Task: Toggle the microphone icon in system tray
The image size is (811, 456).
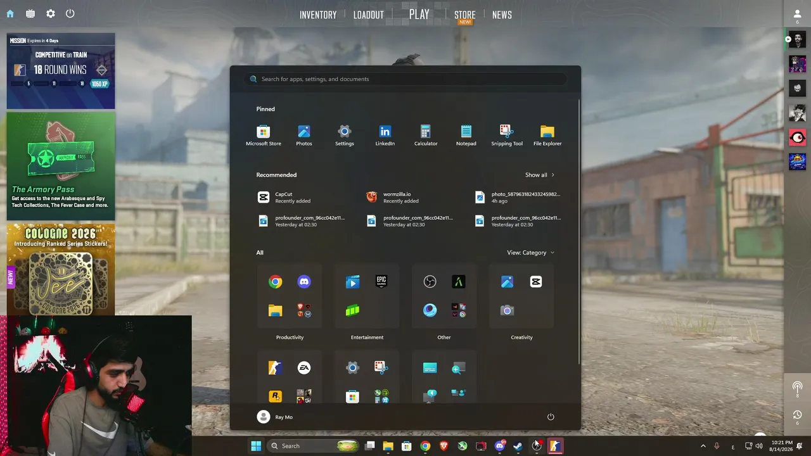Action: click(717, 446)
